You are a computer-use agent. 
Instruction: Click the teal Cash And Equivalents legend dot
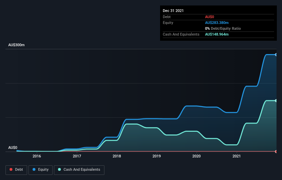point(59,169)
